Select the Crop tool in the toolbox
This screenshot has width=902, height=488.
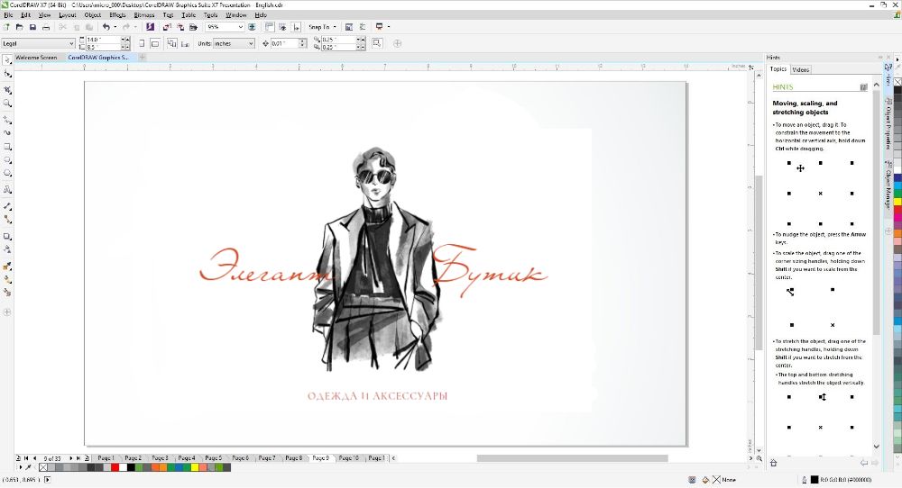click(8, 90)
